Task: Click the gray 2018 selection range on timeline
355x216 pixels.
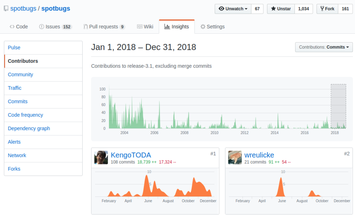Action: click(338, 106)
